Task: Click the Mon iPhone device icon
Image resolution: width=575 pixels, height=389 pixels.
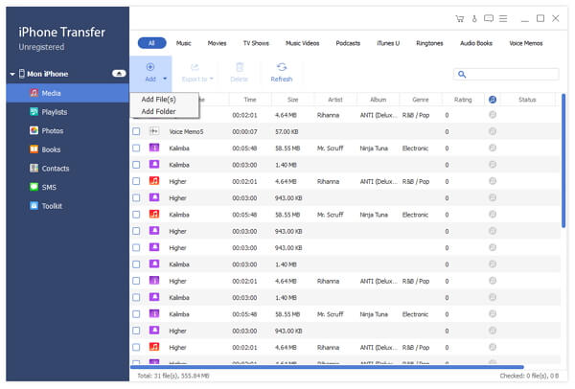Action: tap(22, 74)
